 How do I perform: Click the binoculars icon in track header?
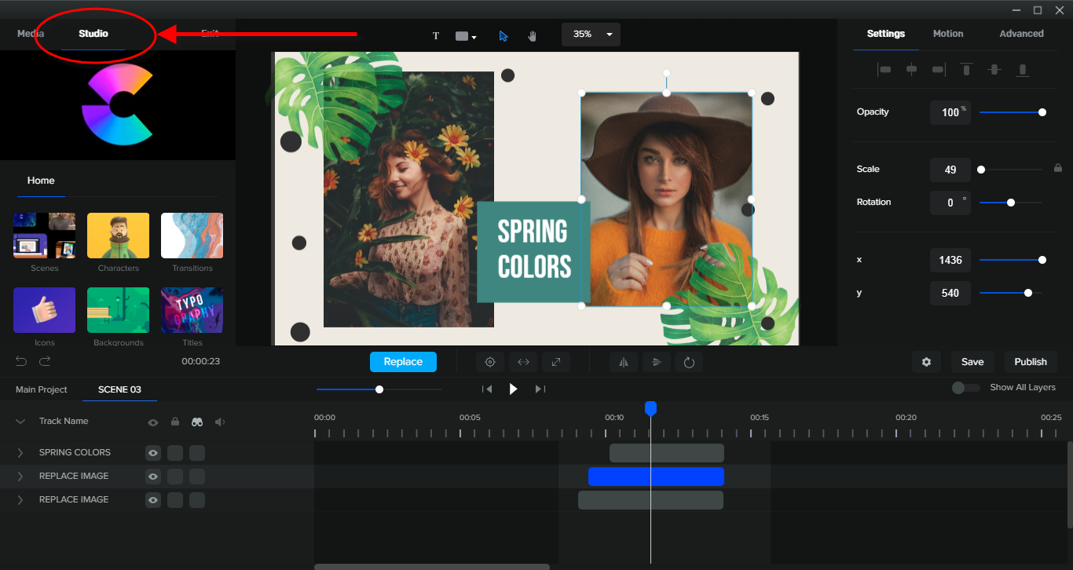197,422
